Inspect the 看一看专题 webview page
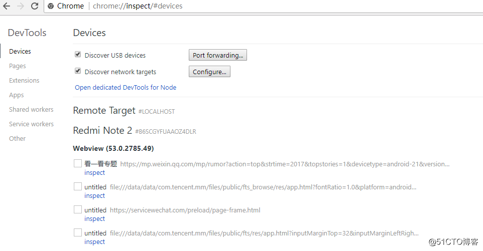Image resolution: width=483 pixels, height=251 pixels. 94,173
